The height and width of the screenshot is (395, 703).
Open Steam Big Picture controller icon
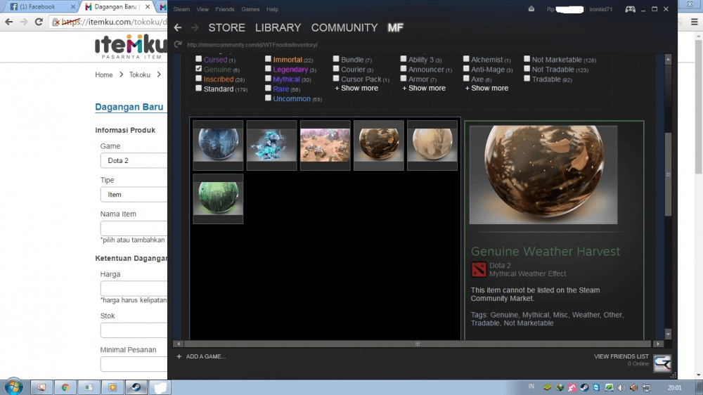[x=630, y=9]
